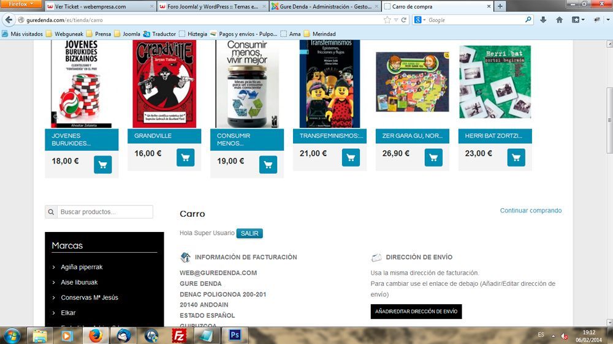Open the Firefox application menu
The width and height of the screenshot is (613, 344).
[x=21, y=4]
